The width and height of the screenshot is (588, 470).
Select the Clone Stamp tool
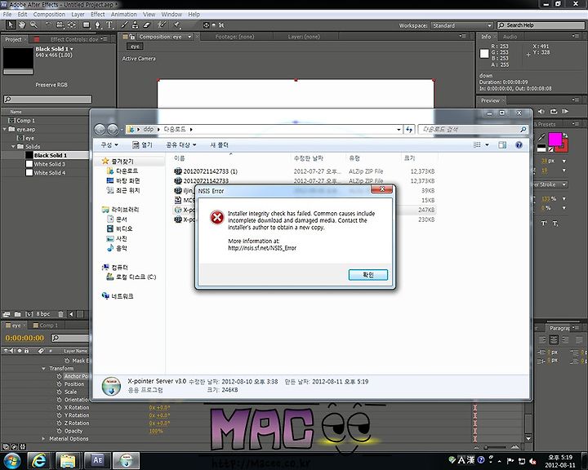135,24
